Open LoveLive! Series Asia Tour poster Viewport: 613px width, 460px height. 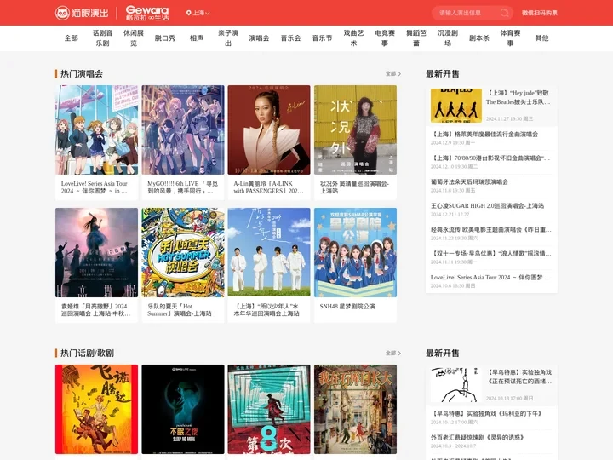[x=96, y=129]
